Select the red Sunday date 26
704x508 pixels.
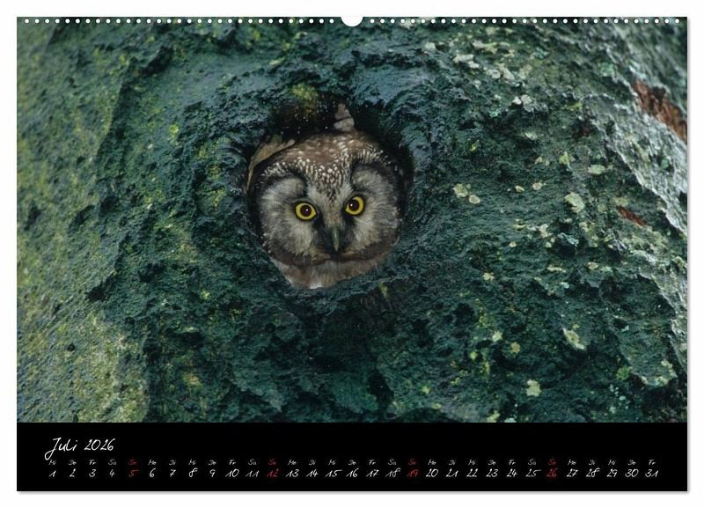point(552,473)
